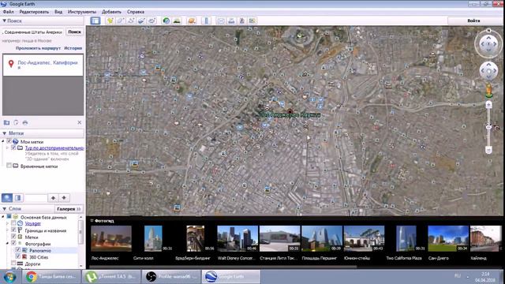The image size is (505, 284).
Task: Click the copy-results icon below search panel
Action: tap(16, 123)
